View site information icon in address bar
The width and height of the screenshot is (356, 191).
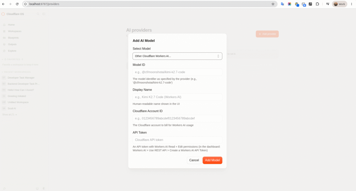pos(25,4)
